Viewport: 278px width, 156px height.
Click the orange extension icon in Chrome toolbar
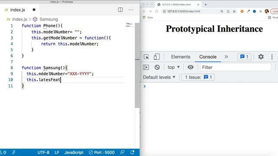tap(242, 11)
